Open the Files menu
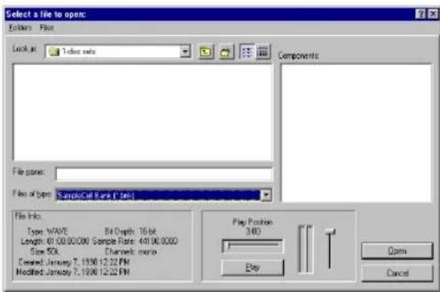 [47, 28]
